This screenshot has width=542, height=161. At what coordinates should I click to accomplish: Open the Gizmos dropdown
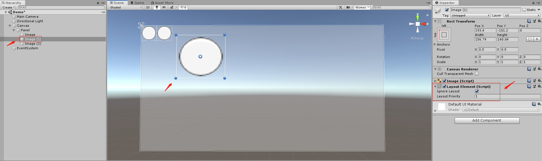point(362,7)
